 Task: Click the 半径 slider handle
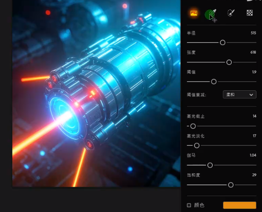coord(222,43)
